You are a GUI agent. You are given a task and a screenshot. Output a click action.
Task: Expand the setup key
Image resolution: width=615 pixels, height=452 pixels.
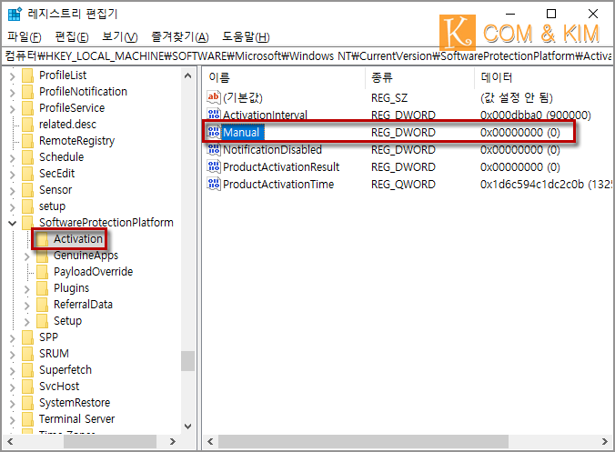tap(12, 207)
